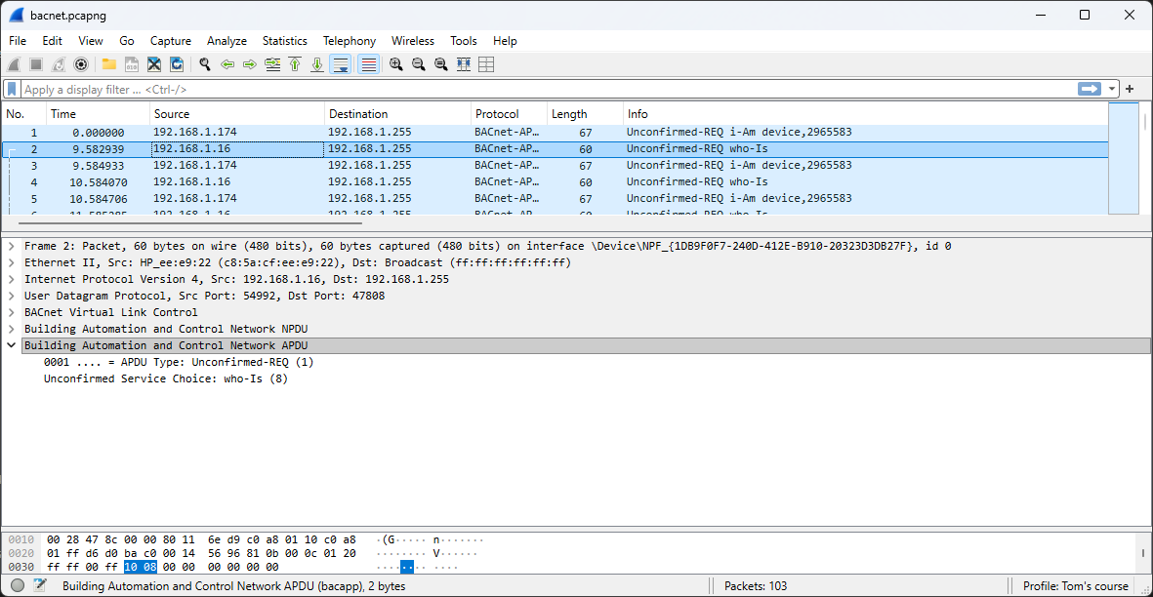Expand the Ethernet II tree row
1153x597 pixels.
pos(12,262)
